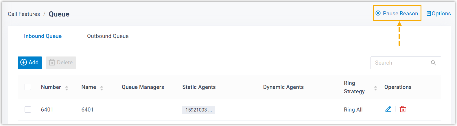457x126 pixels.
Task: Switch to the Outbound Queue tab
Action: tap(108, 36)
